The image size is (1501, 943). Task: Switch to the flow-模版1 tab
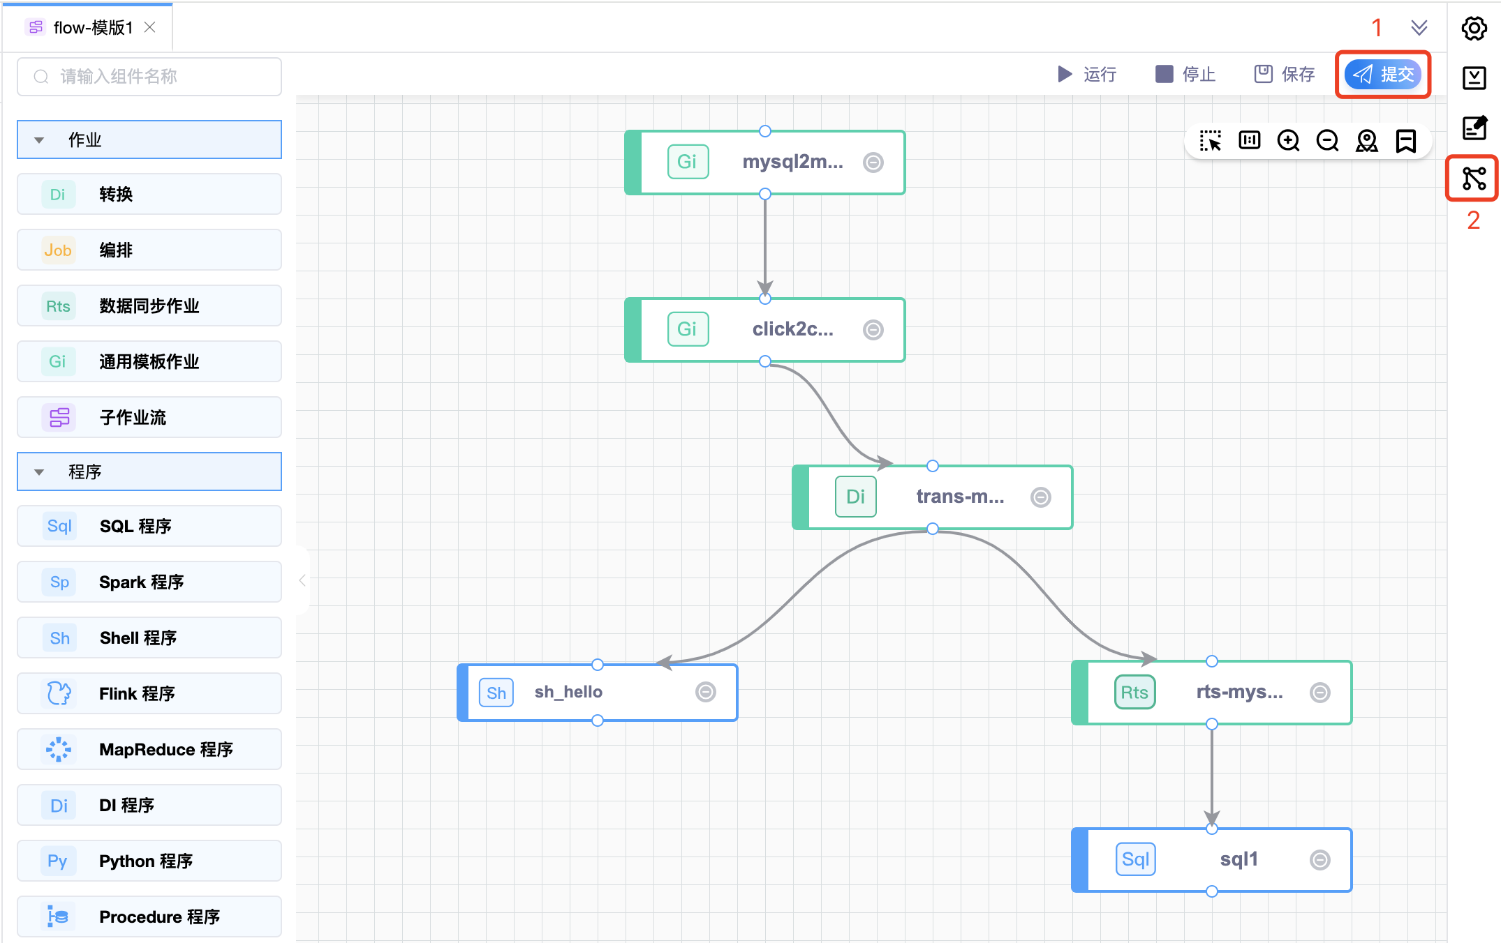pyautogui.click(x=92, y=28)
